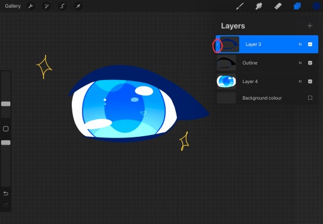This screenshot has height=224, width=323.
Task: Activate the Transform arrow tool
Action: [78, 6]
